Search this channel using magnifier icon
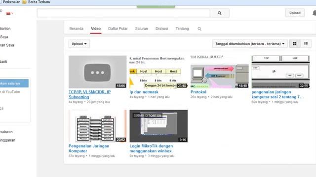The height and width of the screenshot is (177, 316). (x=199, y=29)
